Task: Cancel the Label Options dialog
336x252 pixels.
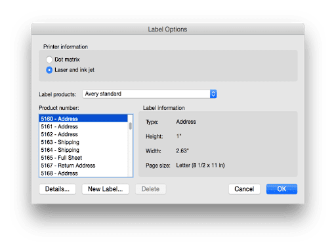Action: pos(244,189)
